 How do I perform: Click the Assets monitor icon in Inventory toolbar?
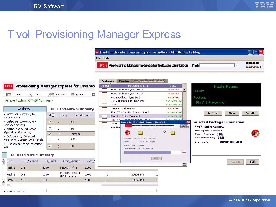(8, 95)
